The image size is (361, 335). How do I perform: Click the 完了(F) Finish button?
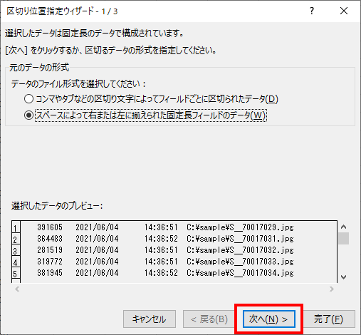[x=329, y=319]
